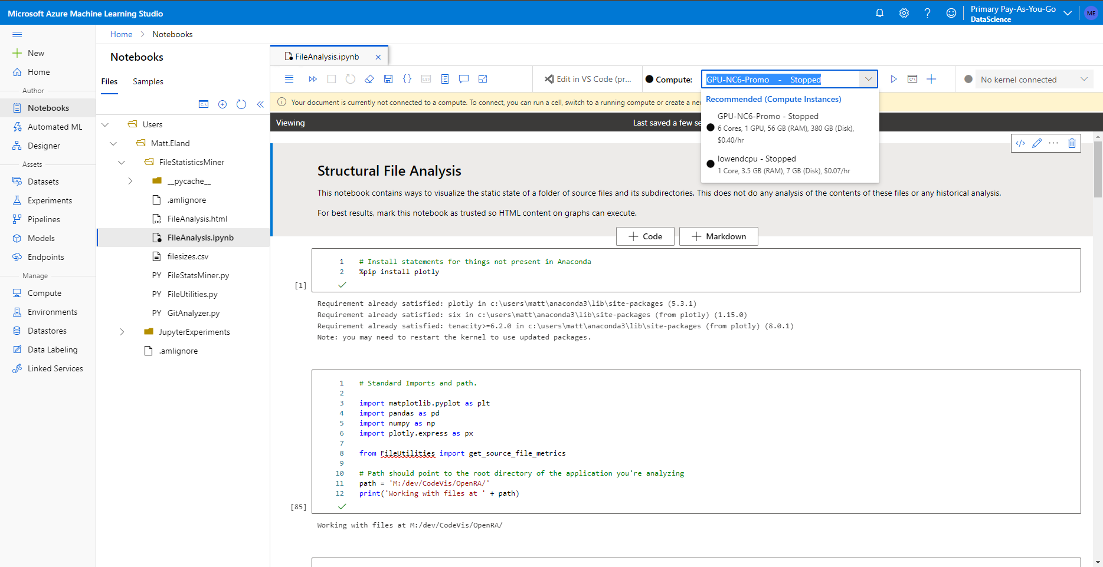Click Edit in VS Code button

point(588,79)
